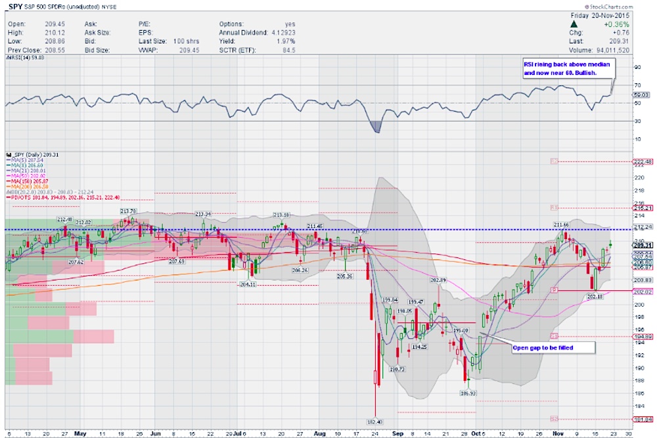Click the Chg value +0.76

click(x=621, y=33)
